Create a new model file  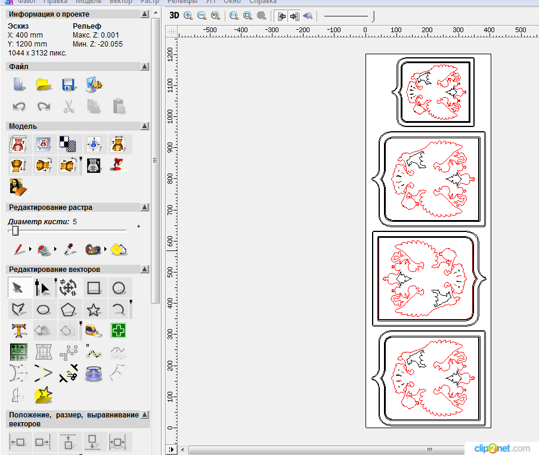[19, 85]
